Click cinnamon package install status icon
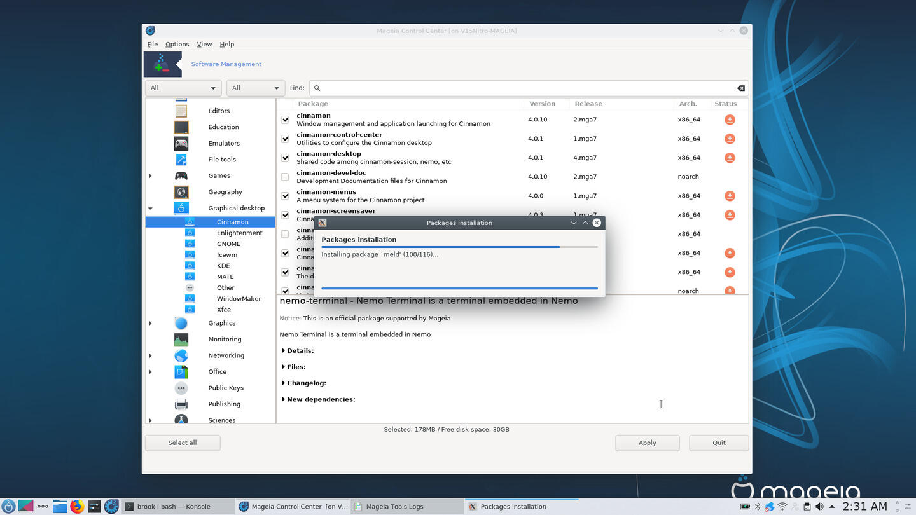This screenshot has height=515, width=916. tap(730, 120)
